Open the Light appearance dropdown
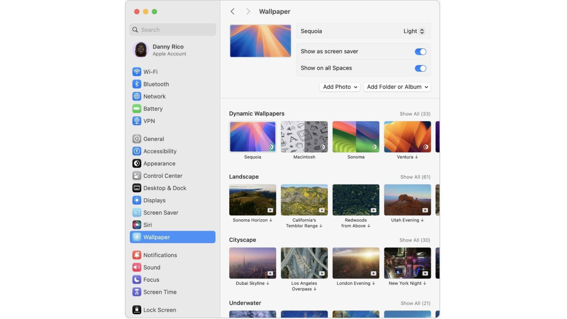 click(x=414, y=31)
